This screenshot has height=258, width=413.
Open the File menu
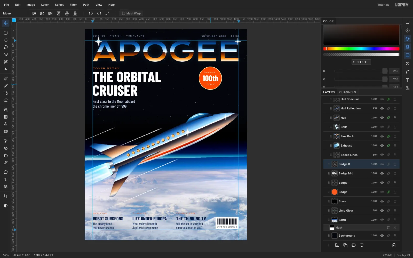(6, 5)
